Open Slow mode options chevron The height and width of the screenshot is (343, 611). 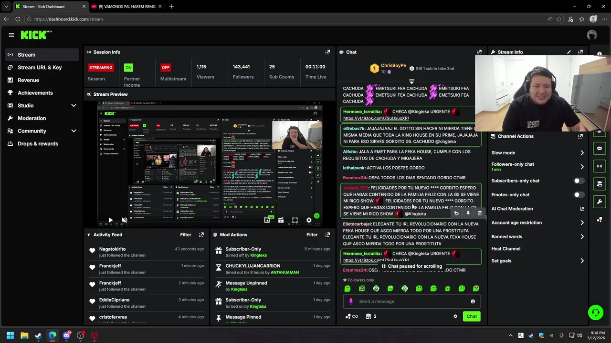pos(582,153)
